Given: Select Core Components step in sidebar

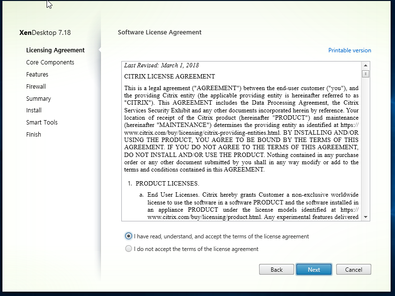Looking at the screenshot, I should coord(50,62).
